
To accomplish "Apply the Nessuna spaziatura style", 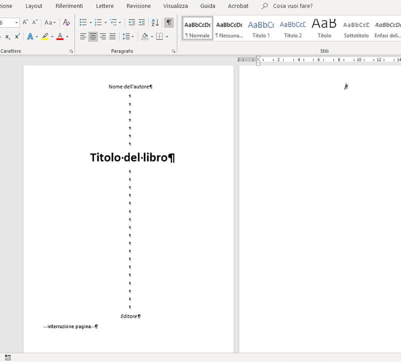I will (229, 28).
